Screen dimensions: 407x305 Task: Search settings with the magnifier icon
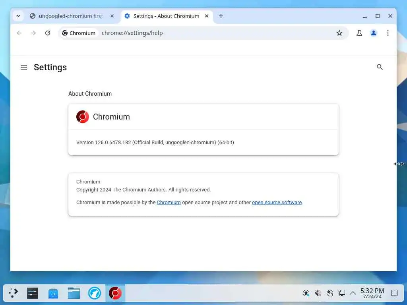[380, 67]
